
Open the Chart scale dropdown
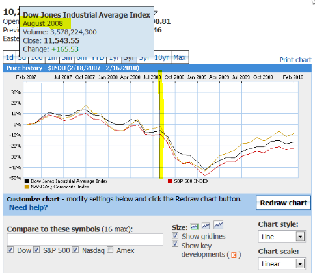point(282,264)
